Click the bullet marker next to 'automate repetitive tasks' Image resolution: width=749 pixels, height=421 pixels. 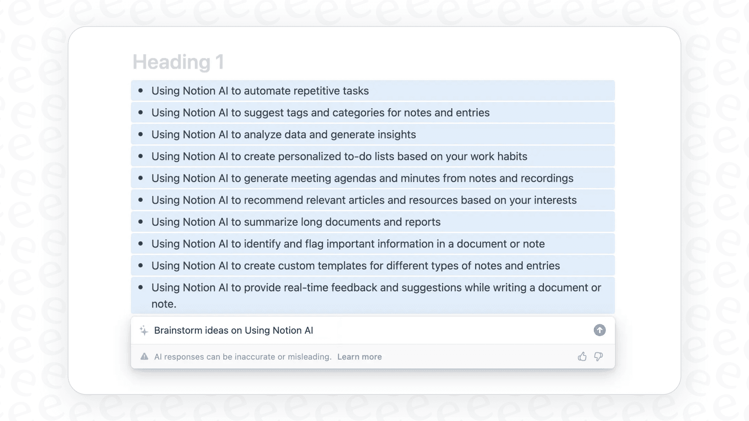tap(141, 90)
